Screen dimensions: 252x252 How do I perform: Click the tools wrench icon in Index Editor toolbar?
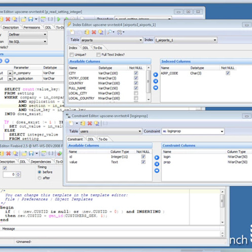(x=120, y=32)
